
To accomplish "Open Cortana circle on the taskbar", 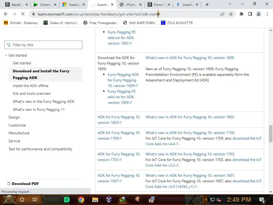I will tap(22, 200).
